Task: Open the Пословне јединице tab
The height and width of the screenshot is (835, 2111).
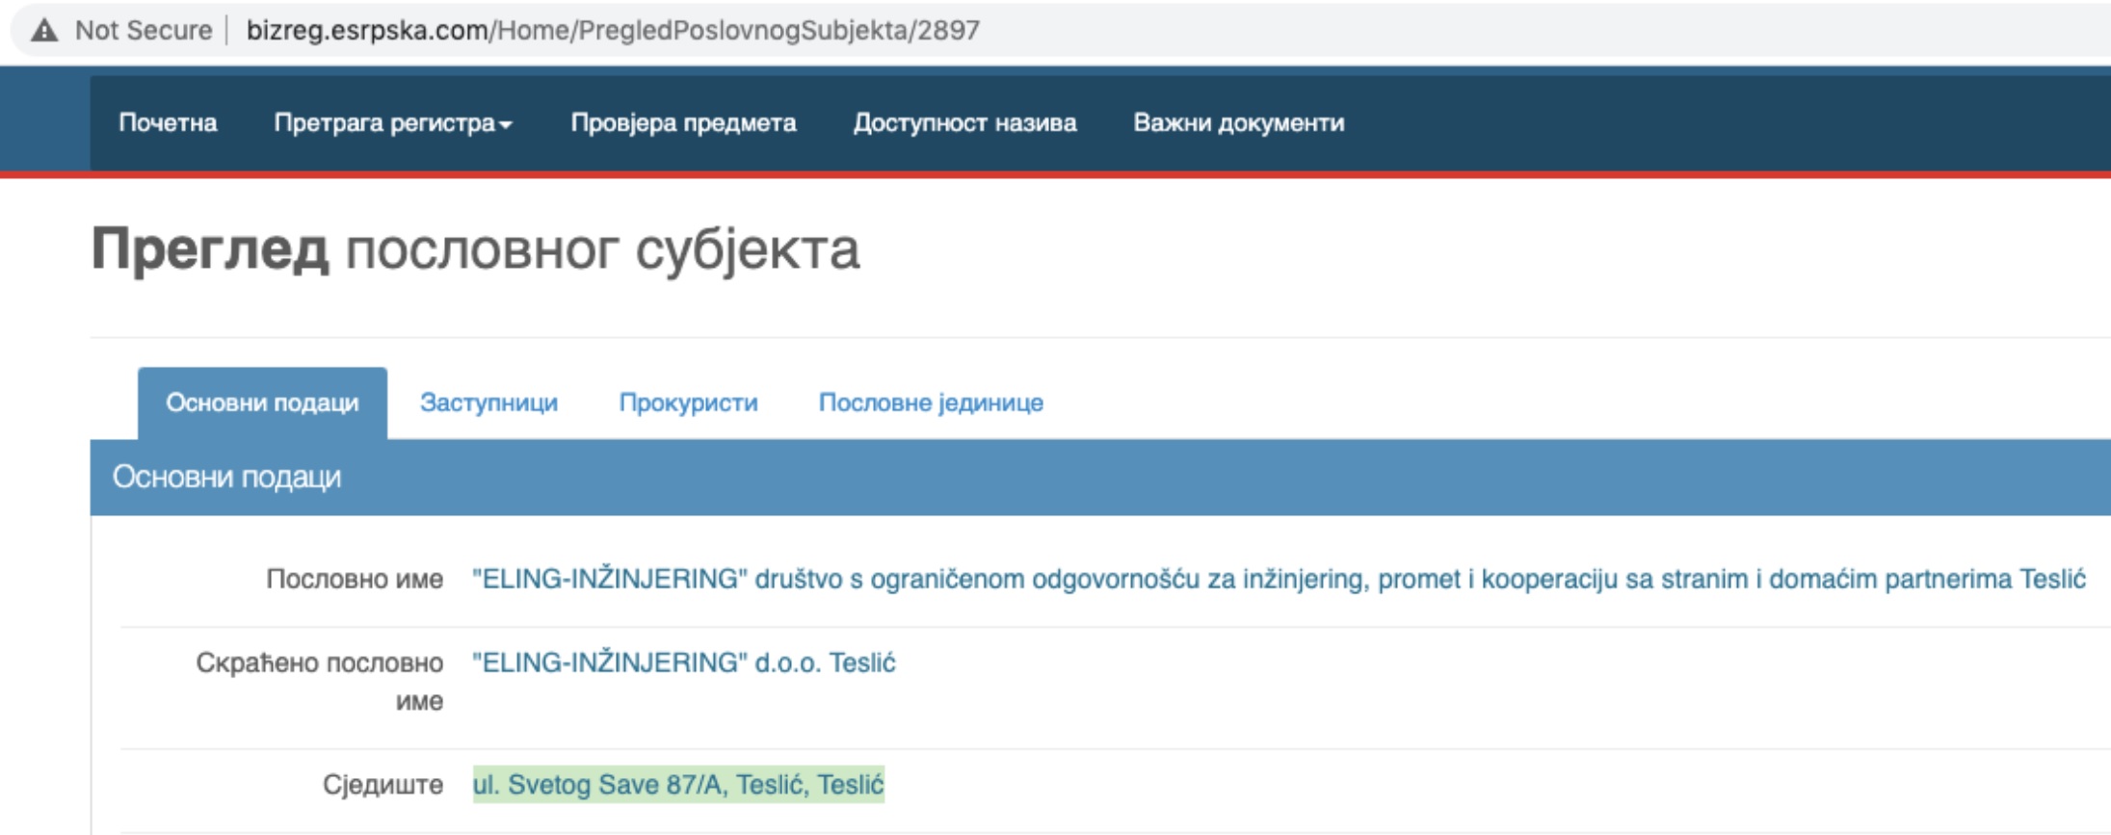Action: pyautogui.click(x=931, y=403)
